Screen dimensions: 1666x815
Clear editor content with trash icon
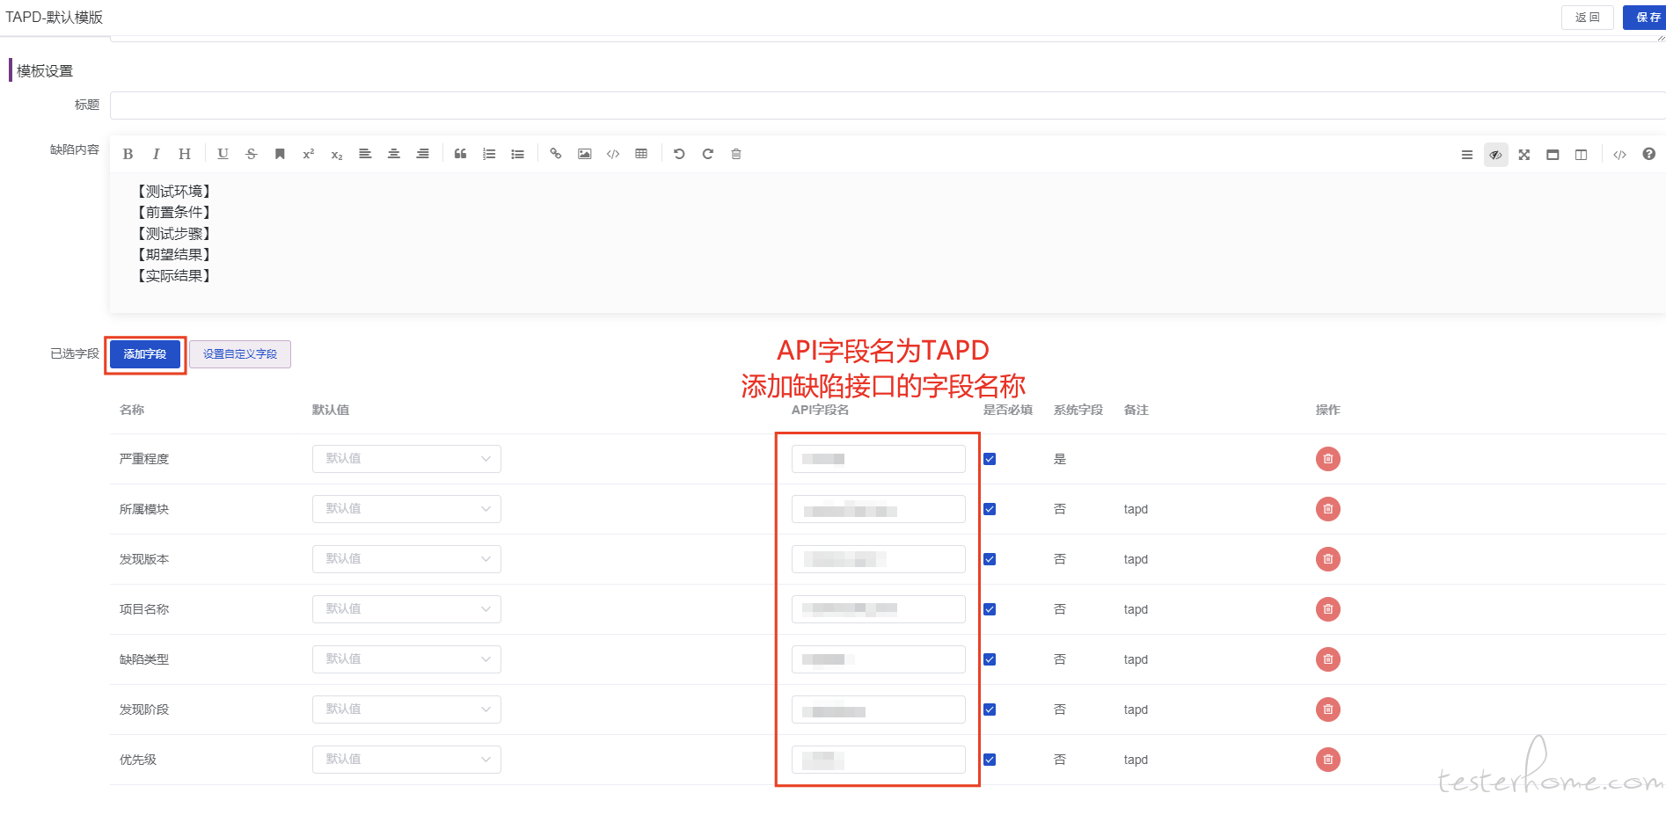point(736,154)
